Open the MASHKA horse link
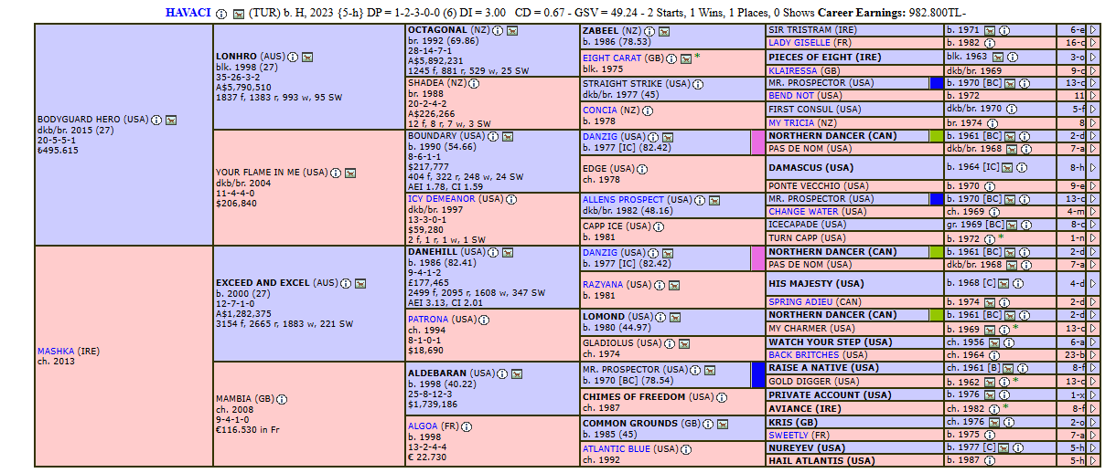Image resolution: width=1116 pixels, height=473 pixels. pyautogui.click(x=57, y=351)
